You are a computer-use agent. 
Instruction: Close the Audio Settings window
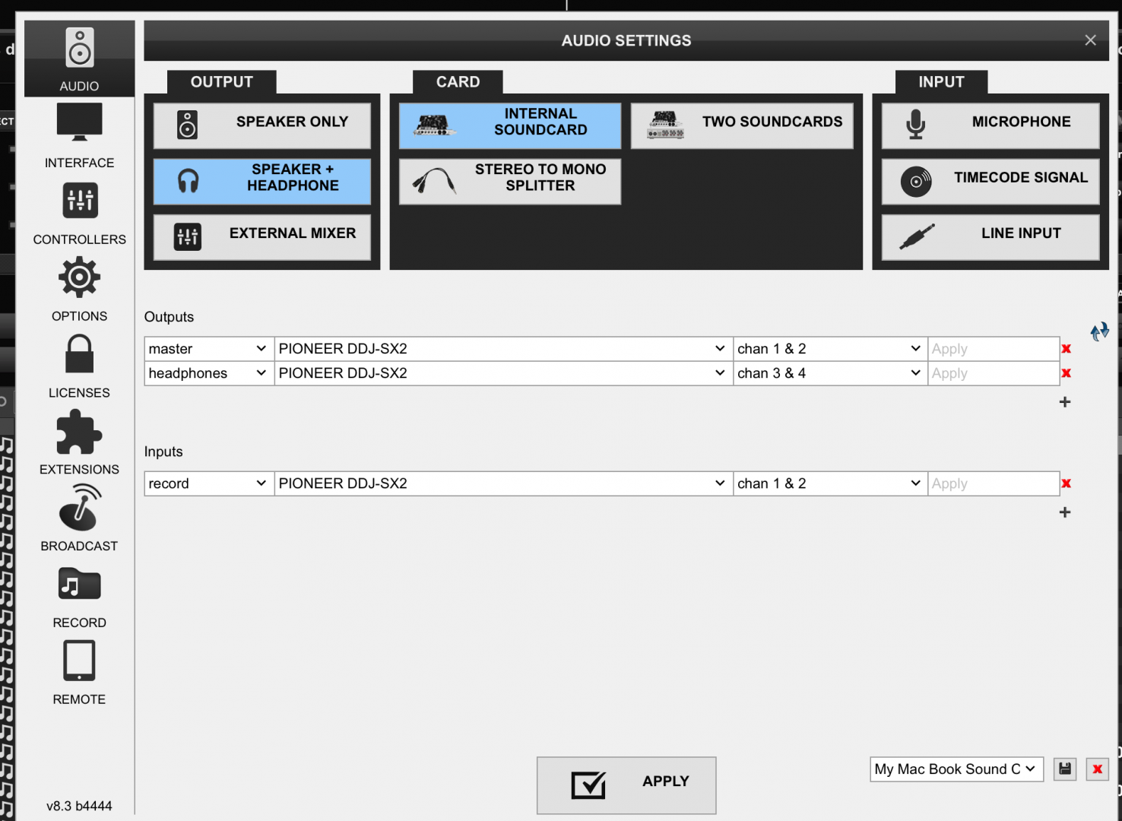point(1090,40)
